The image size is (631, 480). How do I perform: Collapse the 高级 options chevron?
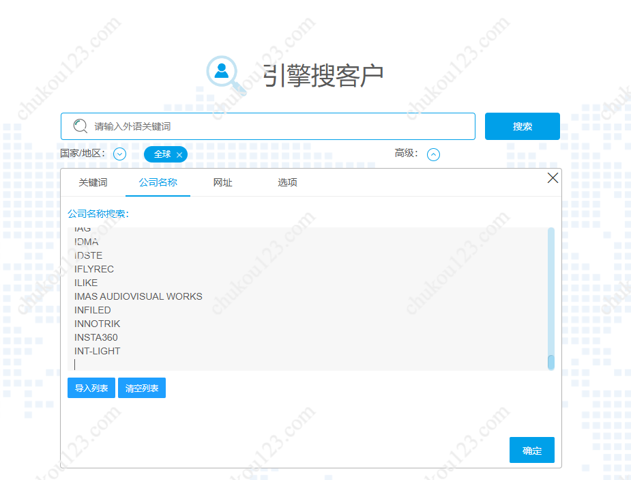[433, 154]
